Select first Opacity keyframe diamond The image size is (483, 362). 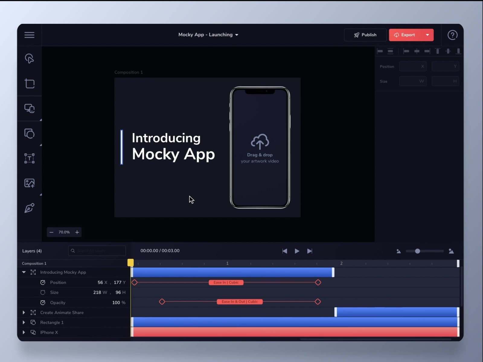pyautogui.click(x=162, y=302)
